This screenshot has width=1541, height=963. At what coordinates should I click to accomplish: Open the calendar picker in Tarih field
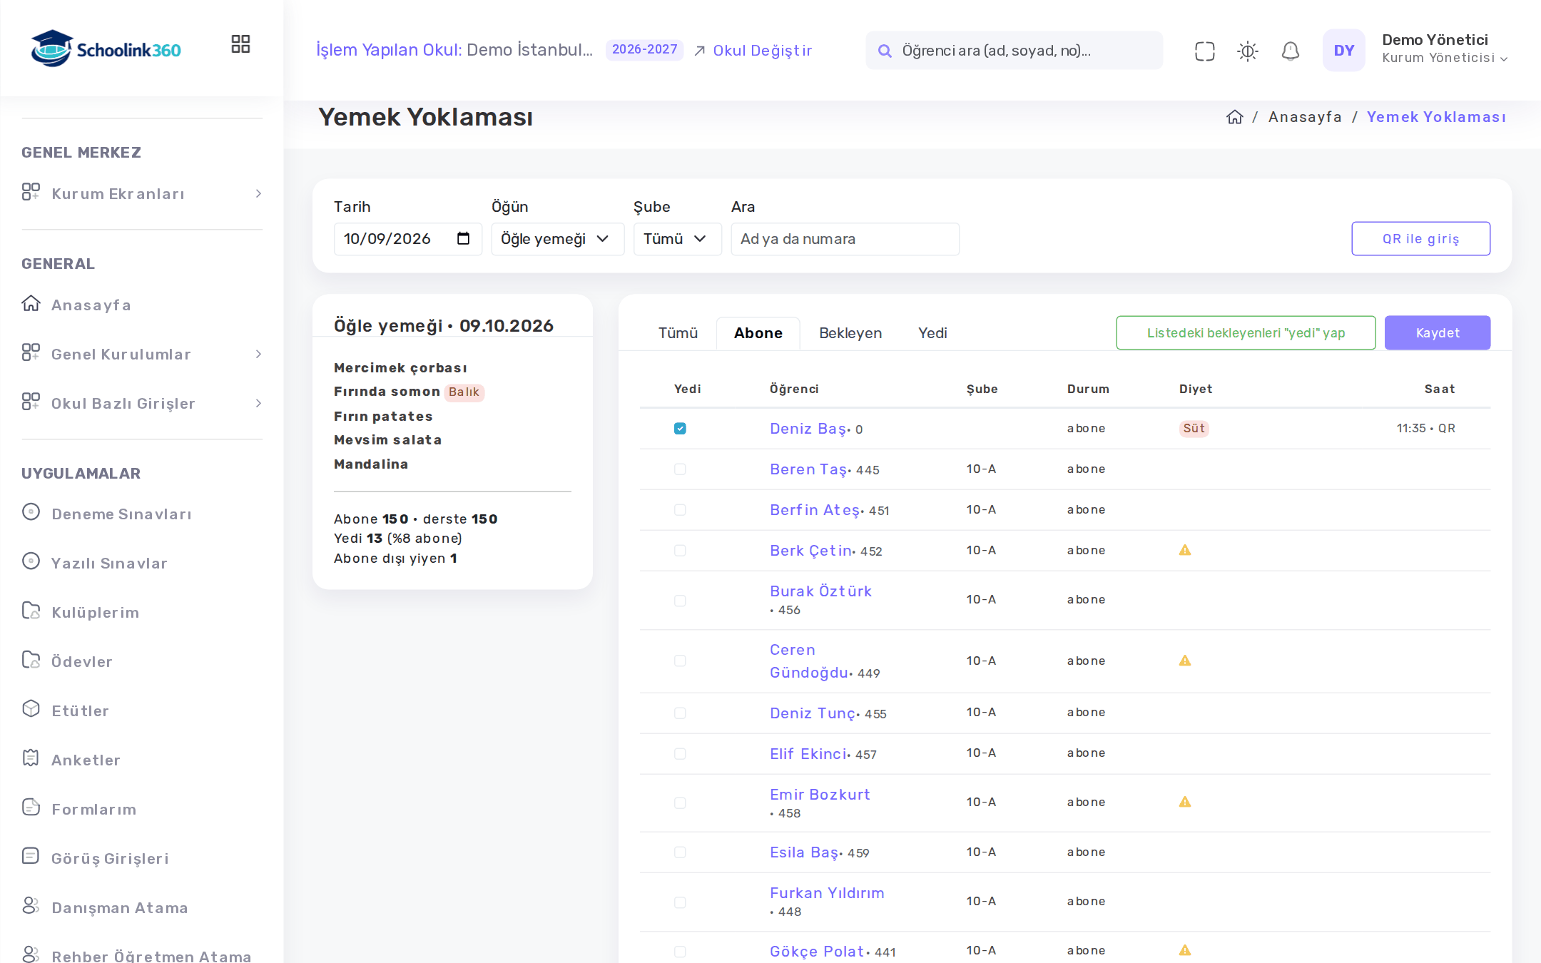463,238
